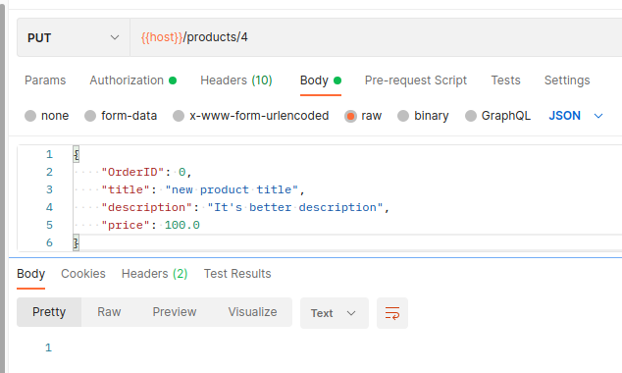Viewport: 622px width, 373px height.
Task: Select the raw body radio button
Action: pyautogui.click(x=350, y=116)
